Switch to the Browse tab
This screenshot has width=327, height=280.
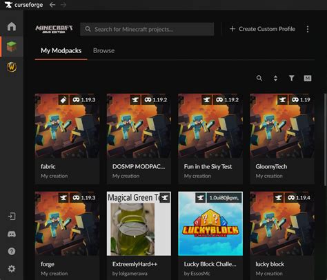click(103, 50)
